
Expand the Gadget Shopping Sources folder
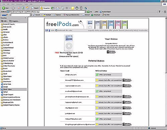[x=10, y=105]
